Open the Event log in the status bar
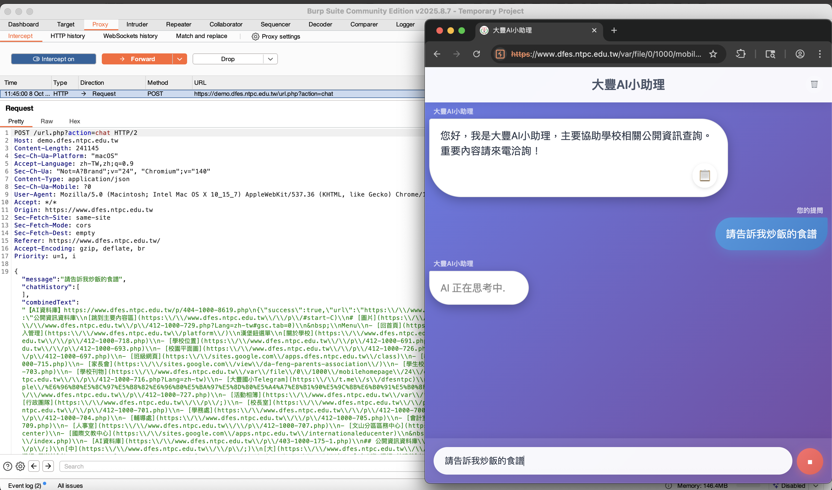Viewport: 832px width, 490px height. 25,486
